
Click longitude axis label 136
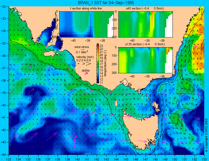click(38, 159)
